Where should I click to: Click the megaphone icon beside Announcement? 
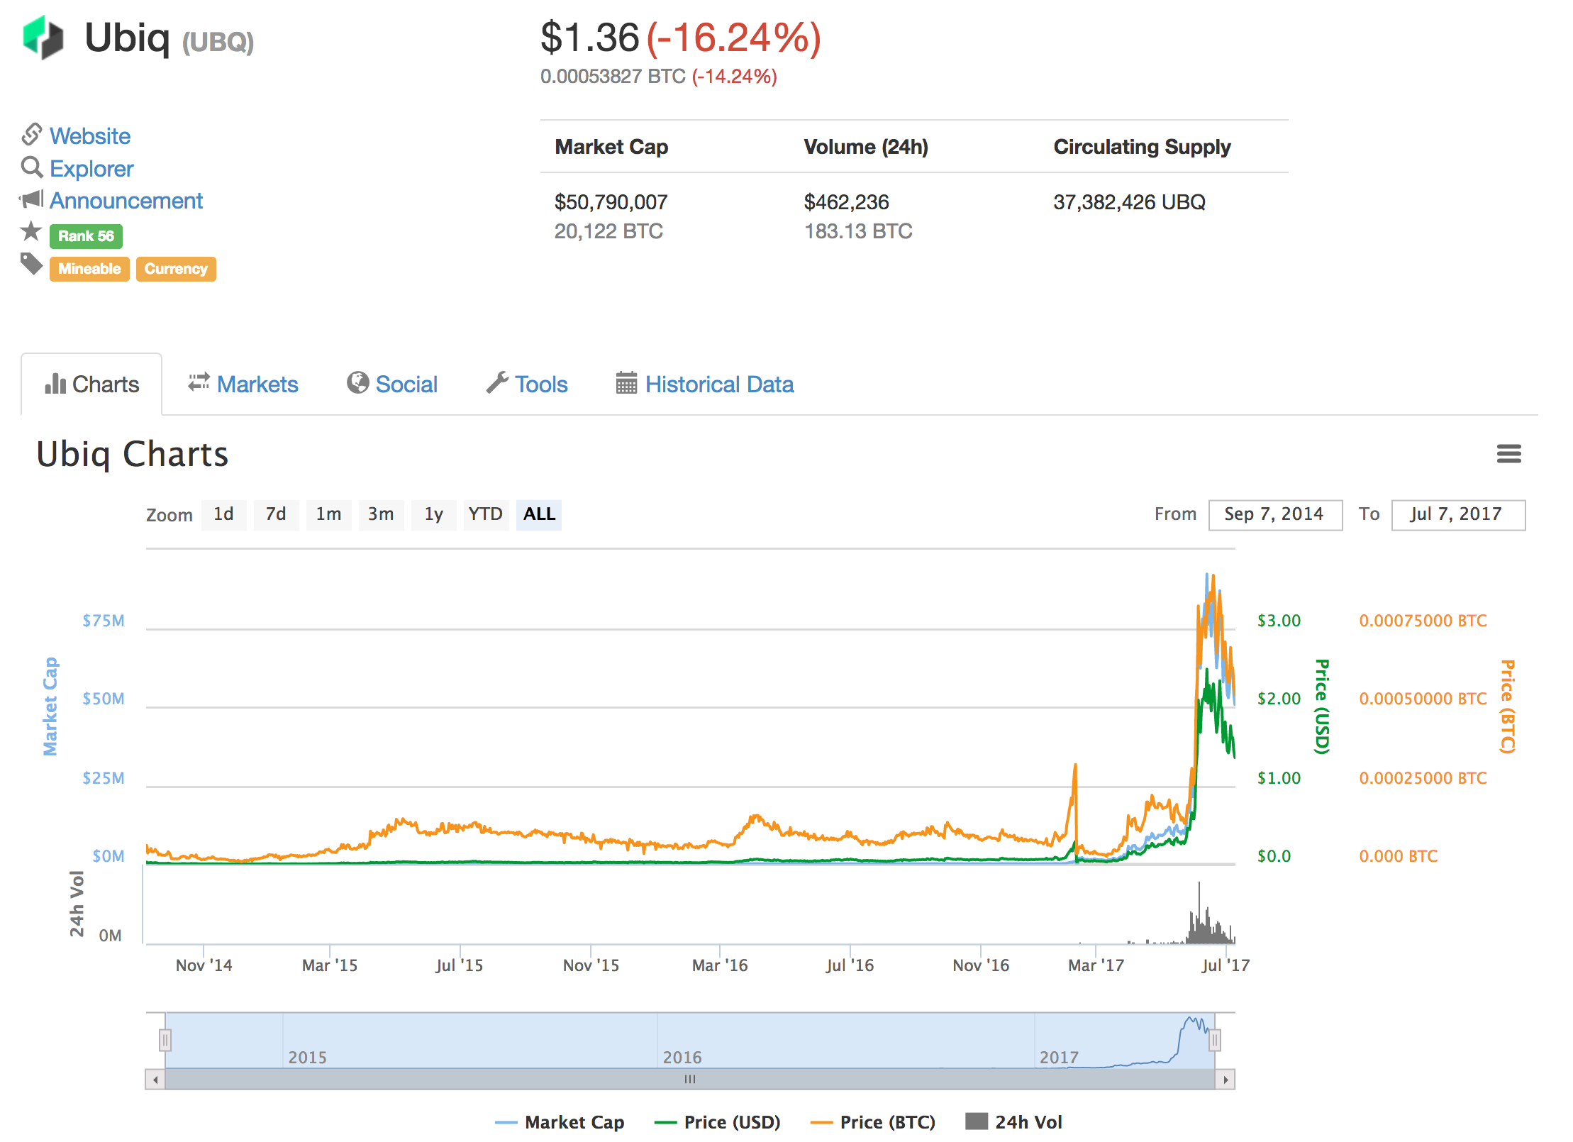31,199
